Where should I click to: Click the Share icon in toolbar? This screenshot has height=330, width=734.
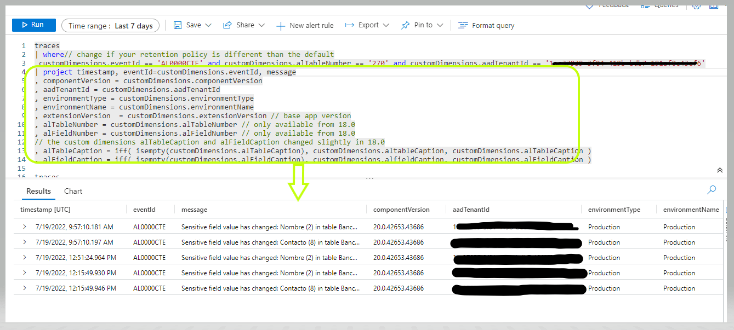227,25
